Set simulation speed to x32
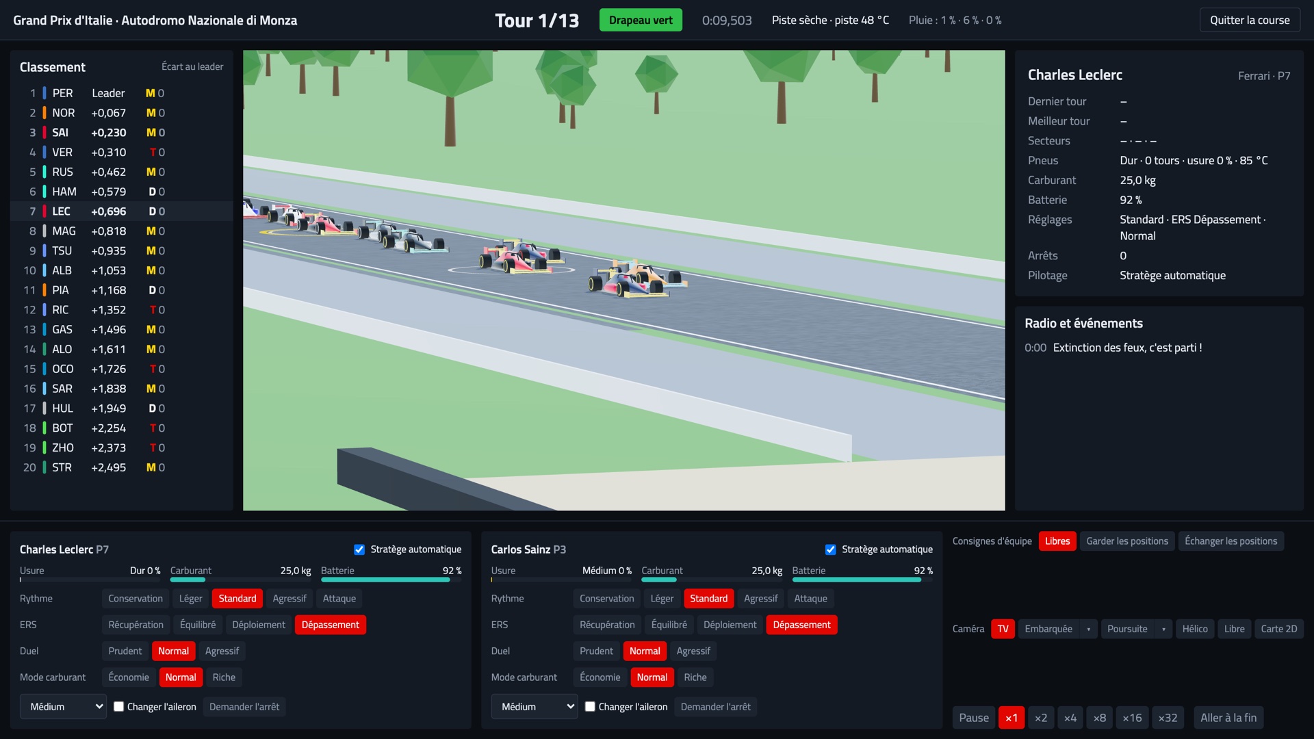The image size is (1314, 739). pos(1168,718)
